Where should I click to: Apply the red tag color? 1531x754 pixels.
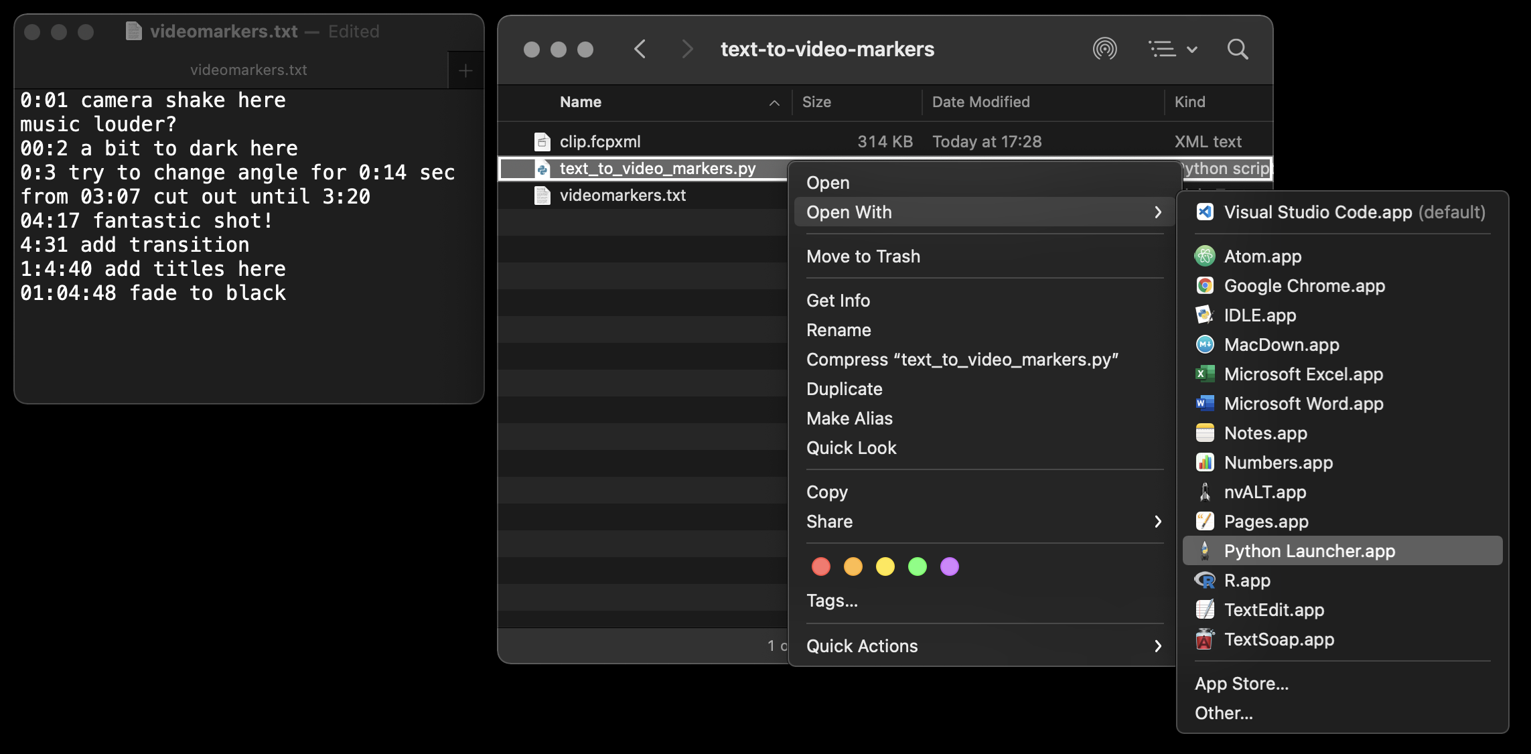point(820,567)
